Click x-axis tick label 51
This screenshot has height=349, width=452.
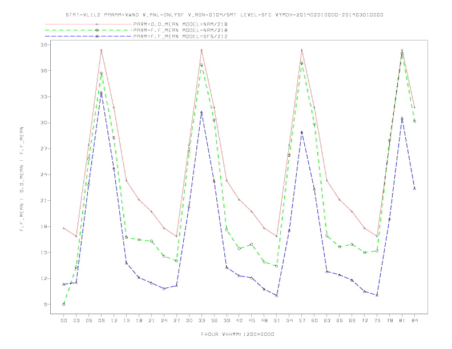click(277, 320)
